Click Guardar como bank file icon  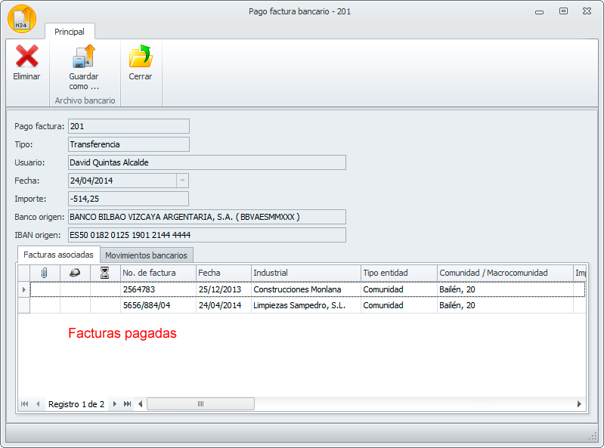tap(84, 56)
